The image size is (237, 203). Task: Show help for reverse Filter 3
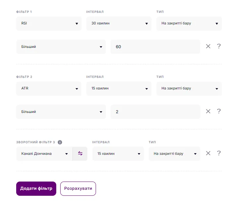point(219,153)
